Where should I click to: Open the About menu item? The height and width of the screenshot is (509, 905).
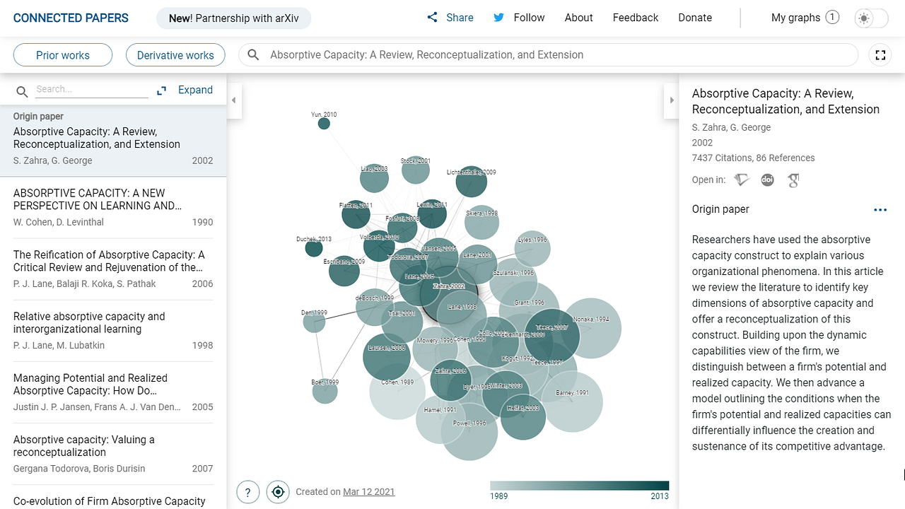coord(578,17)
